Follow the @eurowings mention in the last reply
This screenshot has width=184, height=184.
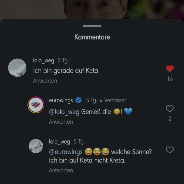click(x=66, y=152)
